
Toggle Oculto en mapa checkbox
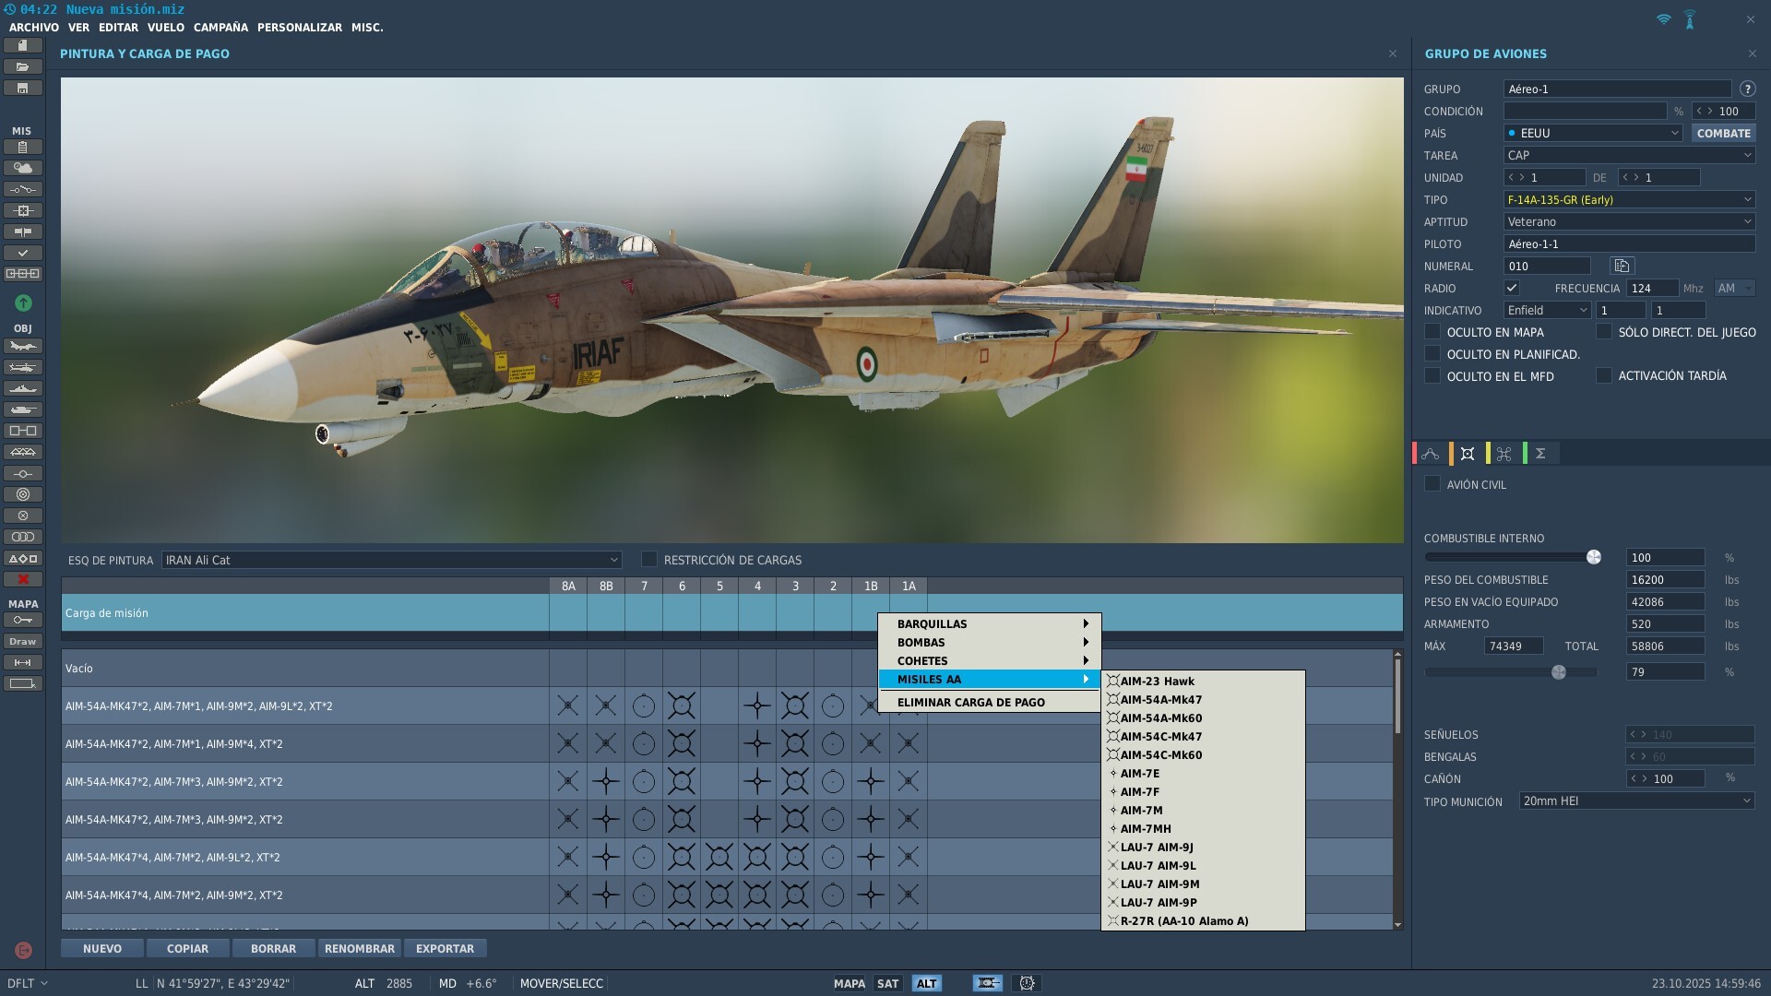tap(1432, 332)
